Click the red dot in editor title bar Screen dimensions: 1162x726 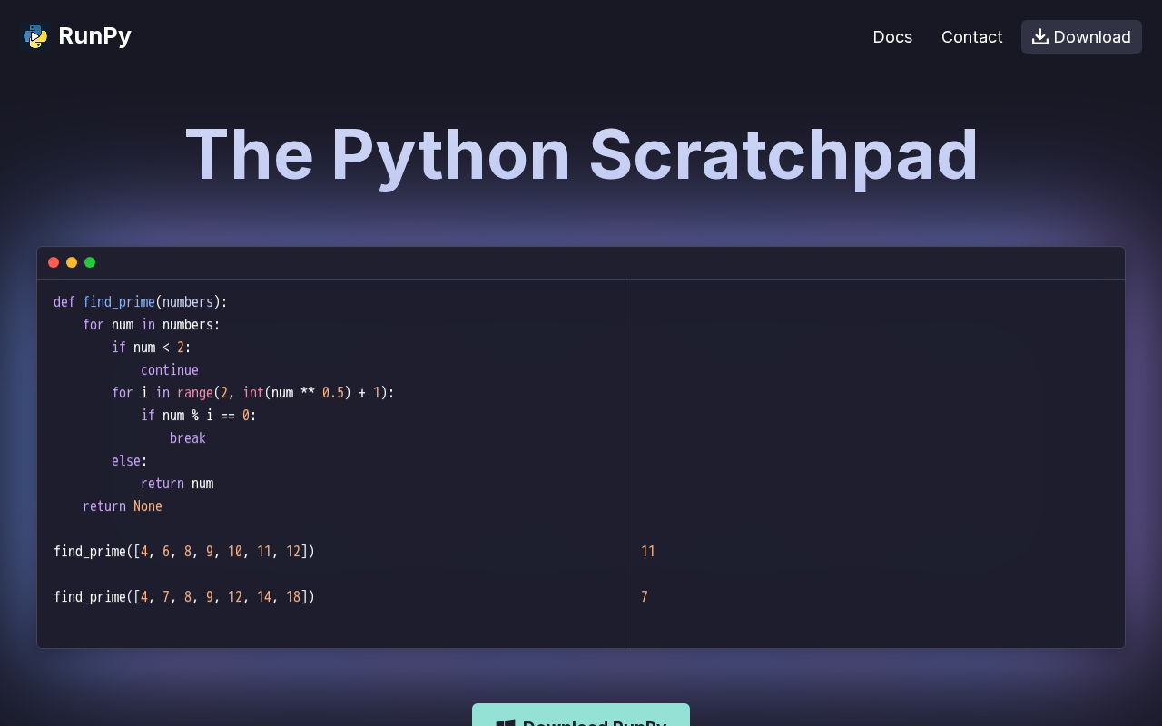tap(54, 262)
